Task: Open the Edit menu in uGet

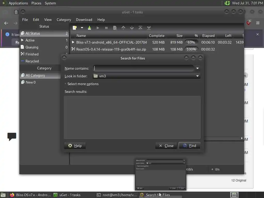Action: 36,20
